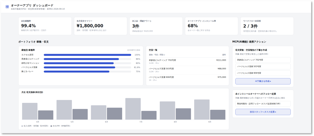
Task: Open the ワークフロー未回答 2 / 3件 card
Action: [267, 26]
